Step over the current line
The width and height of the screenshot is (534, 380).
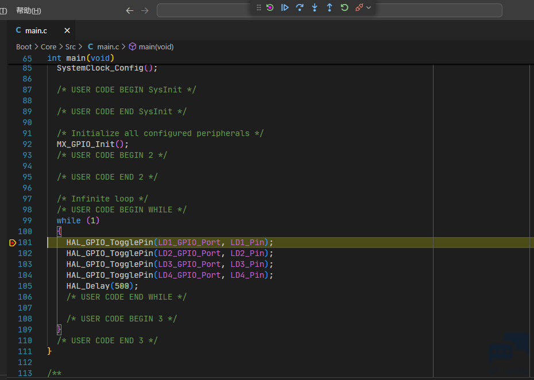(x=300, y=7)
